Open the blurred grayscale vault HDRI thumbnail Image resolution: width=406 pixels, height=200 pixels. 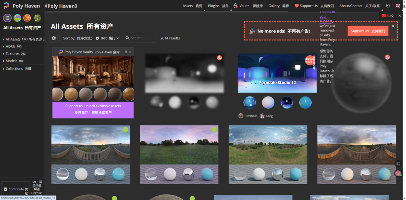(x=184, y=73)
